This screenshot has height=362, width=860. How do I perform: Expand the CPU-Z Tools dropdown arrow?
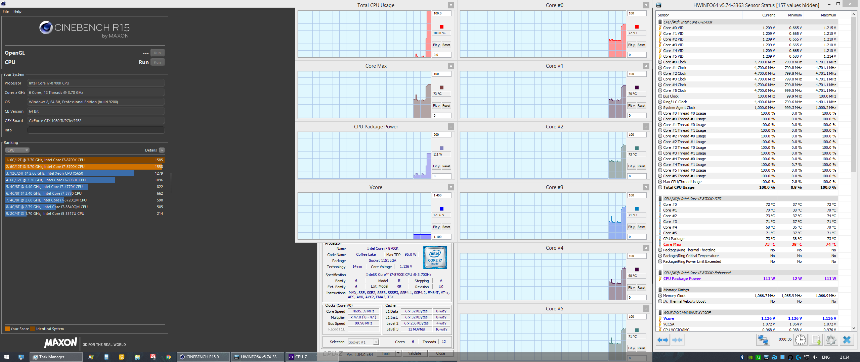tap(398, 353)
